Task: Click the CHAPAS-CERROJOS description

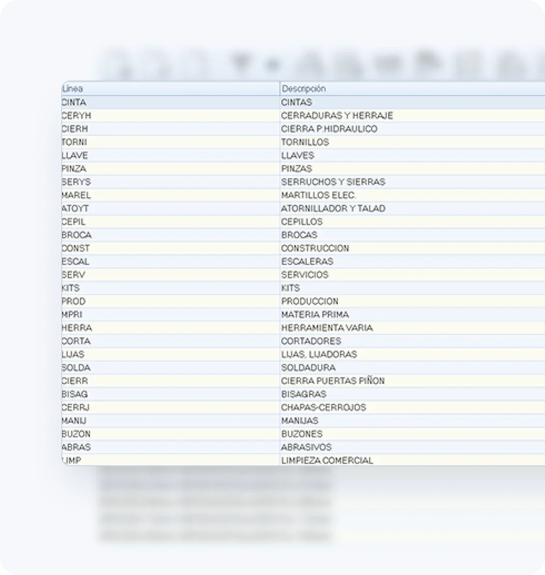Action: coord(324,407)
